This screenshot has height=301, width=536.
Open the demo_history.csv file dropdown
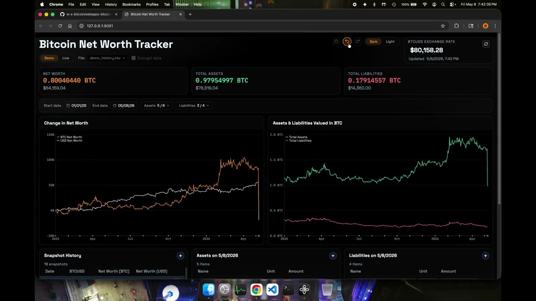107,58
